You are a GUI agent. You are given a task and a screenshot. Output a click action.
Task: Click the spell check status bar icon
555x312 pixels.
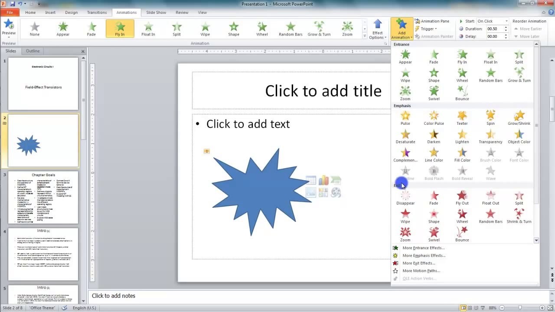pos(65,308)
